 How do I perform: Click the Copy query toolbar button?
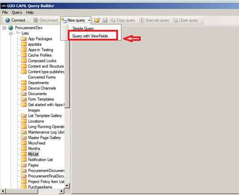(123, 20)
